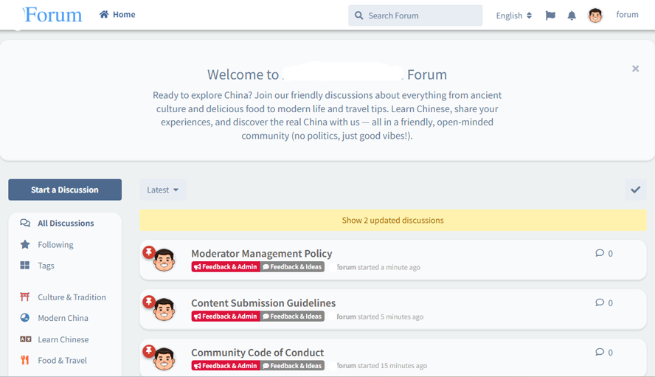Screen dimensions: 655x377
Task: Open the forum username account menu
Action: (626, 15)
